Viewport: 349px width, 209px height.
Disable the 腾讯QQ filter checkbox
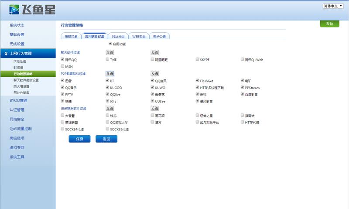pos(63,59)
